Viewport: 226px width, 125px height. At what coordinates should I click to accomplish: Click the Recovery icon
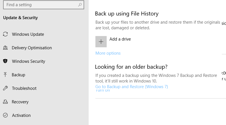5,102
